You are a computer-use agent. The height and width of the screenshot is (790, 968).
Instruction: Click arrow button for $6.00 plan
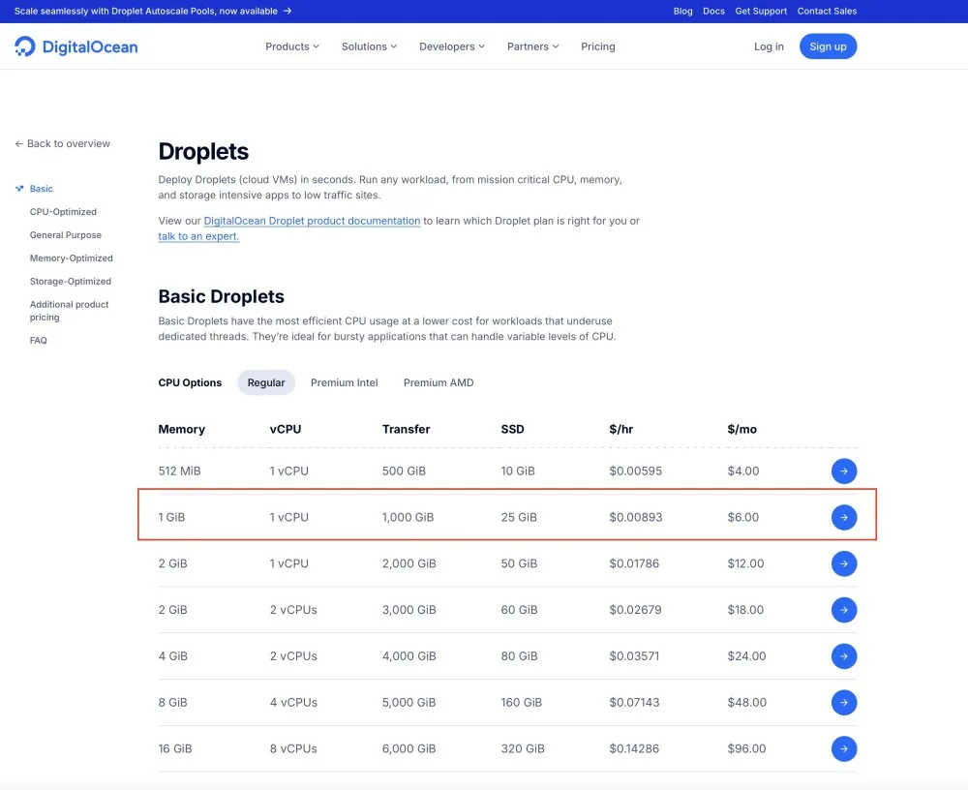(843, 517)
